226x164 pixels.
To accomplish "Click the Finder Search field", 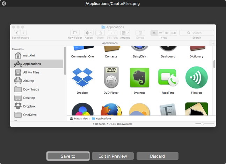I will point(197,33).
